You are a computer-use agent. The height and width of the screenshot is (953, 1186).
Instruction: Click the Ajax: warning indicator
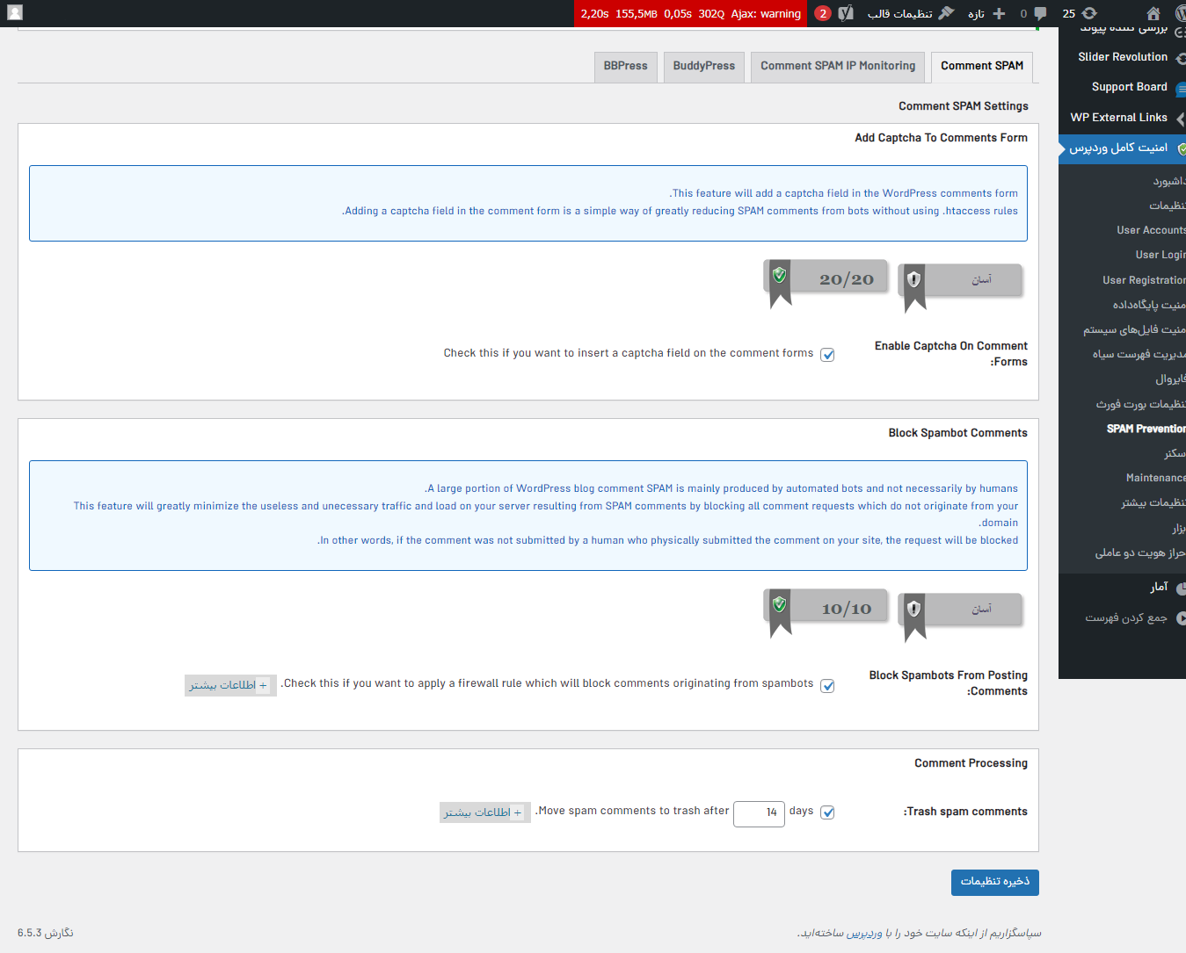click(x=766, y=13)
